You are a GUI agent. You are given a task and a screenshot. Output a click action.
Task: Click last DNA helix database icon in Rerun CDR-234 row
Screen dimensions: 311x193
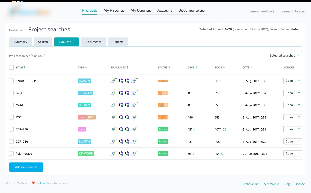[135, 81]
